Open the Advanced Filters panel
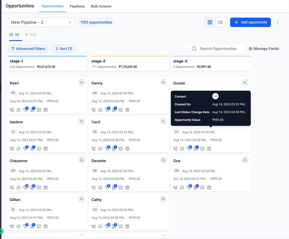Image resolution: width=289 pixels, height=239 pixels. click(x=28, y=49)
